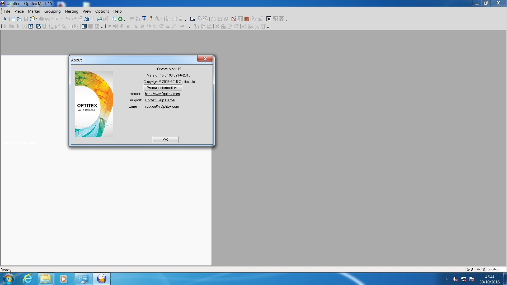507x285 pixels.
Task: Click the green recycle icon
Action: click(x=120, y=19)
